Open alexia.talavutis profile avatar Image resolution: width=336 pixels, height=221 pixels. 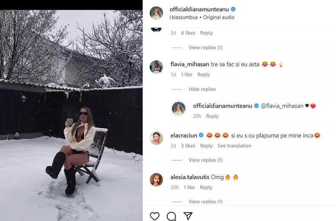[157, 180]
